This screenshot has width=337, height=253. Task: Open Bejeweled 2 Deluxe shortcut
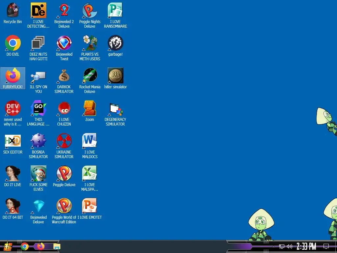tap(64, 15)
